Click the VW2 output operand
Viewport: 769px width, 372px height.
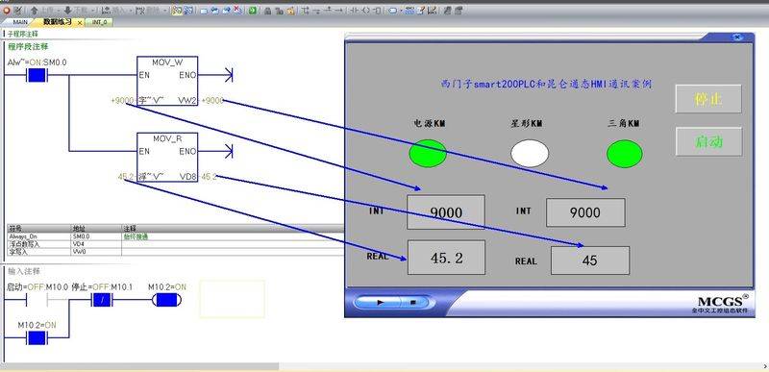[x=187, y=101]
